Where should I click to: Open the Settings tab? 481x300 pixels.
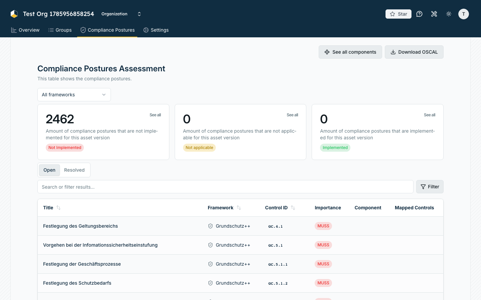156,30
